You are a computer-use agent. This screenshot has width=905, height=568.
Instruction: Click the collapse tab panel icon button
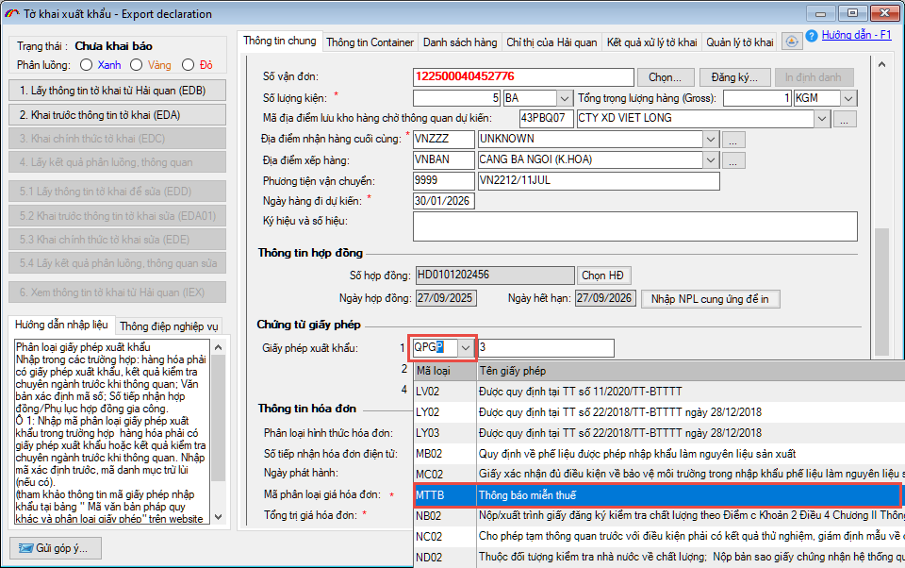792,42
